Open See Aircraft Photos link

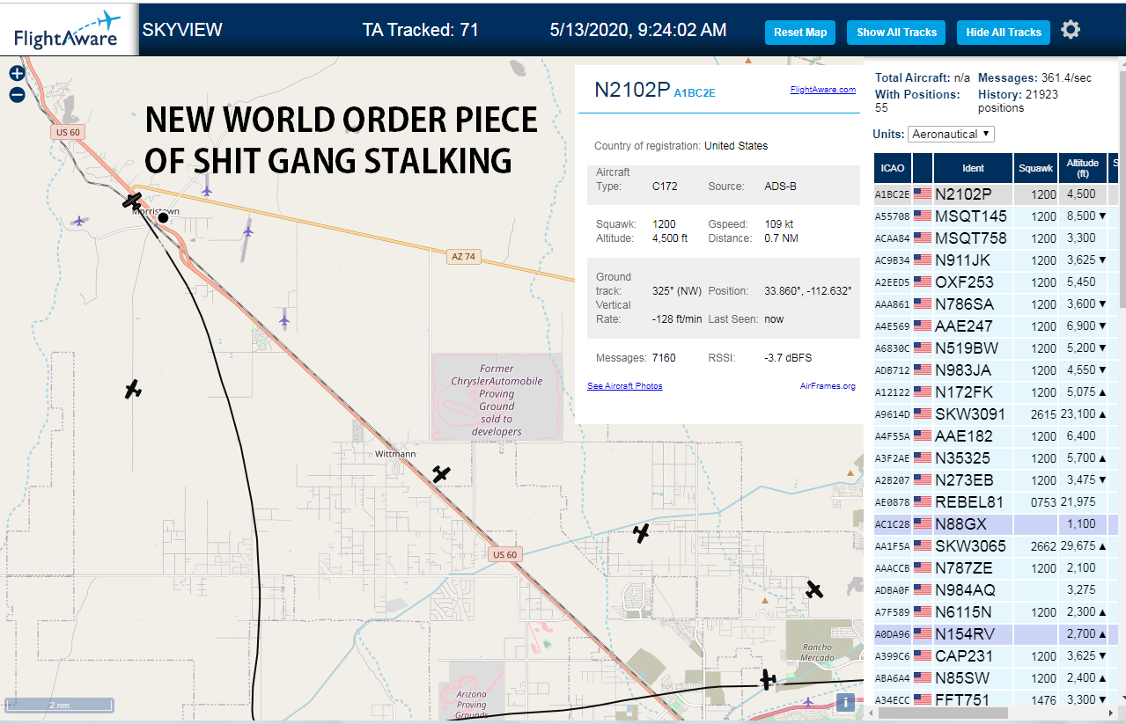pos(625,386)
